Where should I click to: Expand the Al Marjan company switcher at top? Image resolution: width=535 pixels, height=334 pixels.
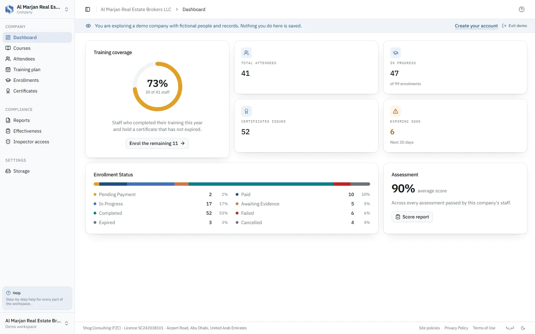click(37, 9)
